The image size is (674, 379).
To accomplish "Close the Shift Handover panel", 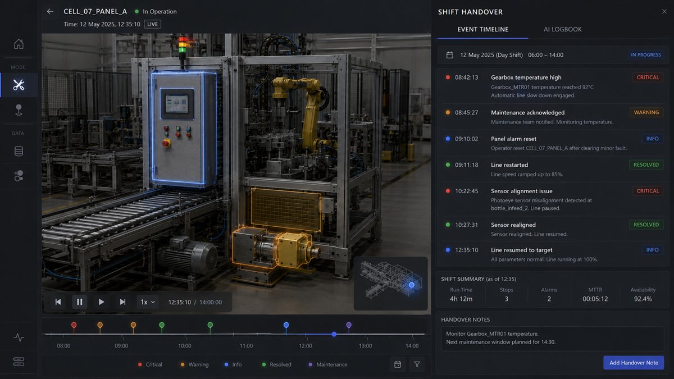I will click(x=664, y=11).
